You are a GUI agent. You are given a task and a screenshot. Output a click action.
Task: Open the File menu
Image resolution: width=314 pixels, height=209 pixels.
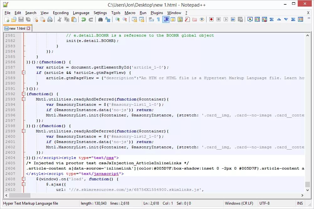tap(8, 13)
